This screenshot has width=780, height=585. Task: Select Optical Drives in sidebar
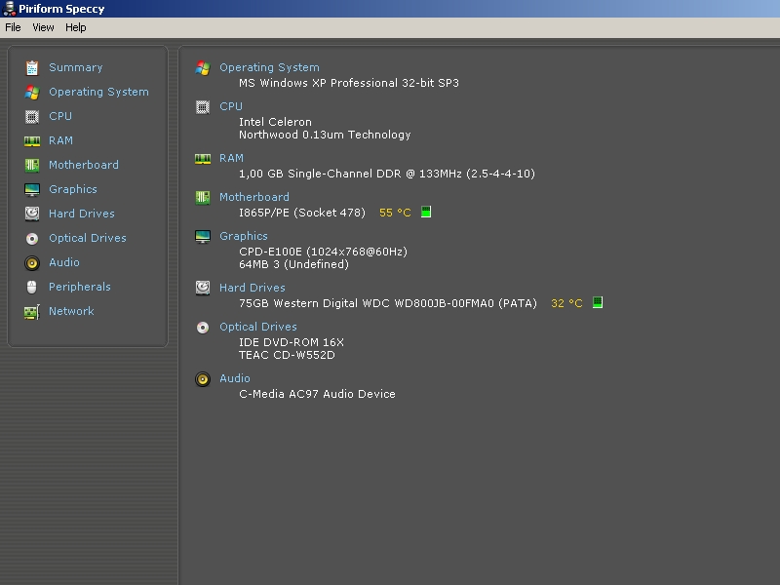click(x=88, y=238)
